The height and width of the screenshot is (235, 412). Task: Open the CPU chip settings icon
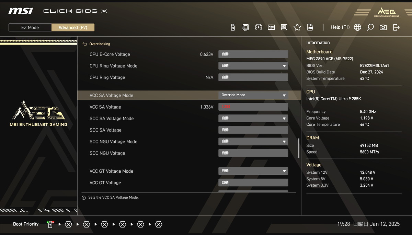[245, 27]
